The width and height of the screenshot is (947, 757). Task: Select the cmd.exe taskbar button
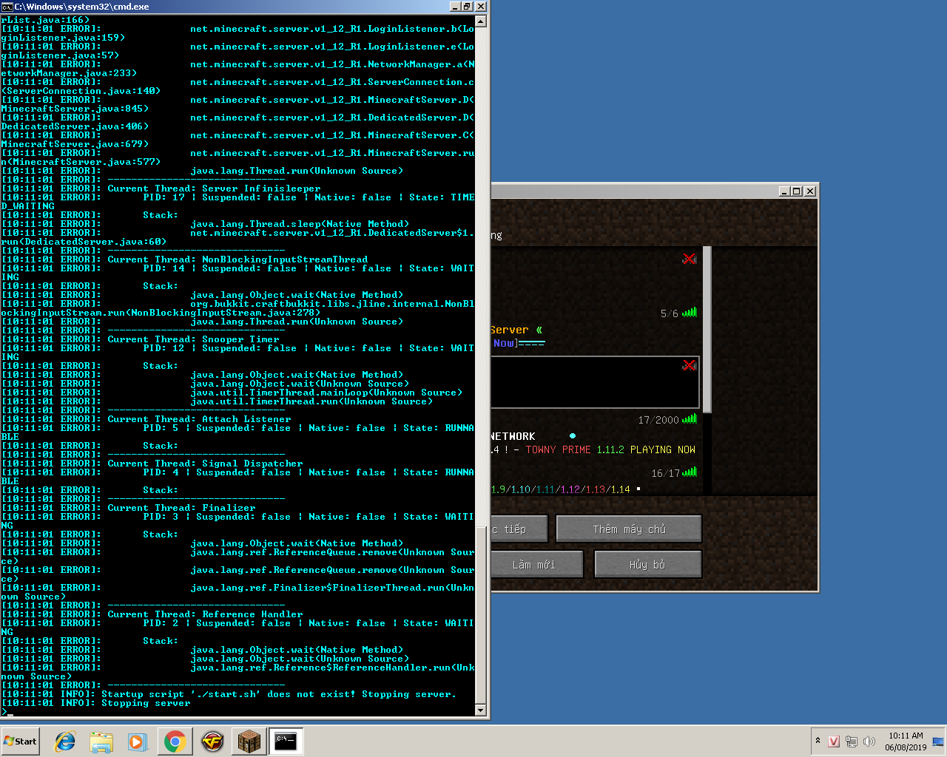286,741
